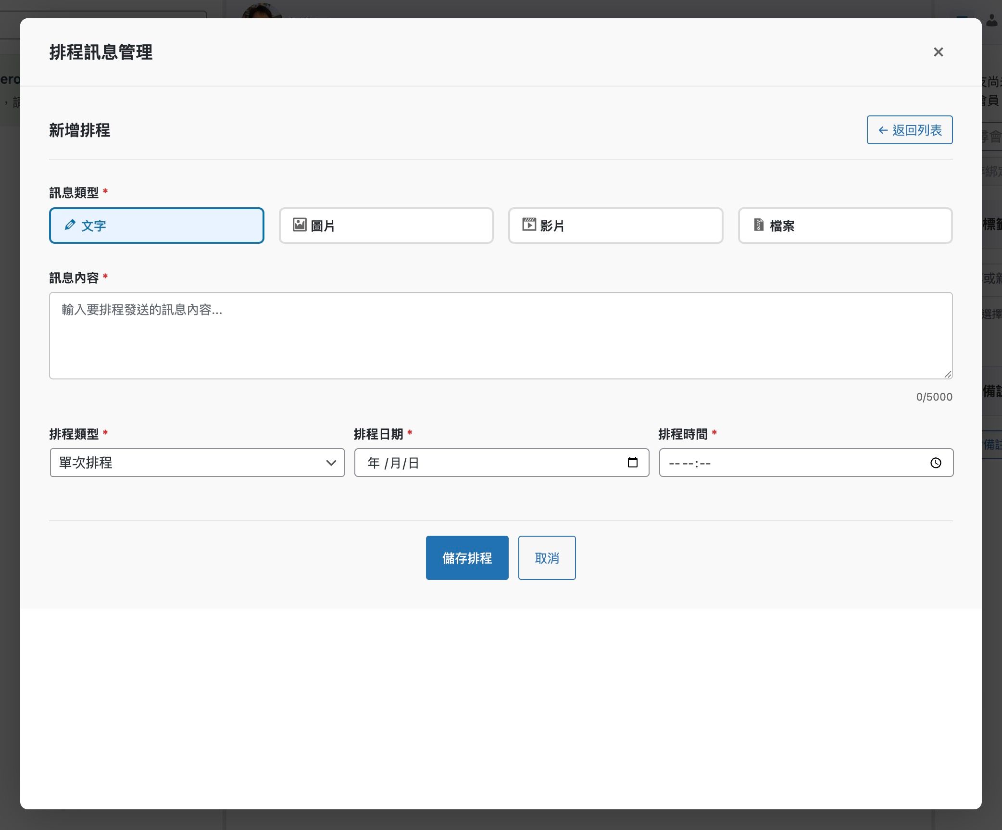This screenshot has height=830, width=1002.
Task: Focus the 排程時間 time input field
Action: [806, 463]
